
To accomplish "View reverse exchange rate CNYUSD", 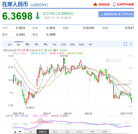I will point(116,14).
